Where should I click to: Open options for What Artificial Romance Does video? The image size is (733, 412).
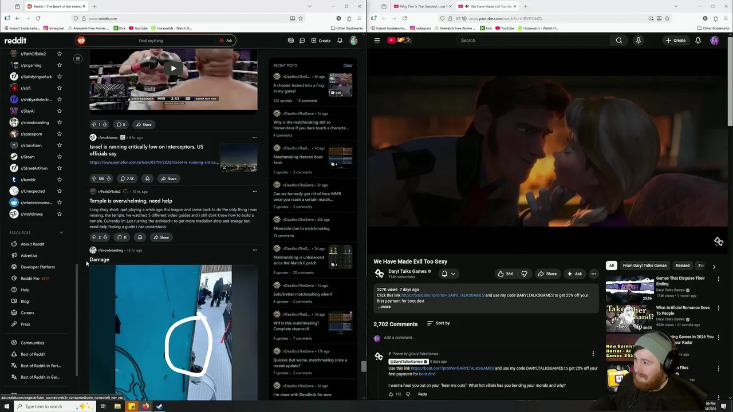point(719,308)
